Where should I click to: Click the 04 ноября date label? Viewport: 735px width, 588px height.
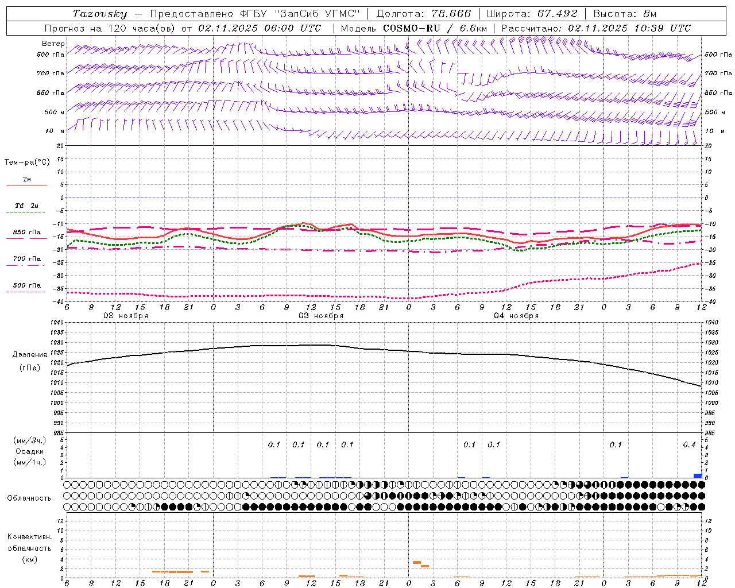click(516, 316)
